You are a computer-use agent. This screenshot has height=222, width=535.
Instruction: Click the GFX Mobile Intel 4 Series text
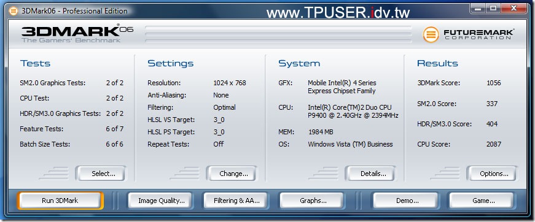click(342, 87)
